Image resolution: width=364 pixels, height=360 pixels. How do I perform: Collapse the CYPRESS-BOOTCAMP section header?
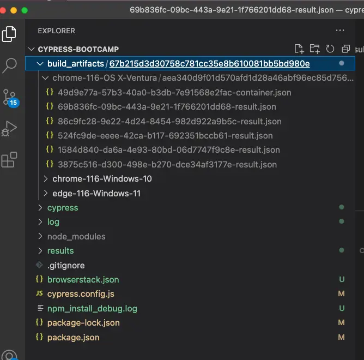[x=78, y=49]
